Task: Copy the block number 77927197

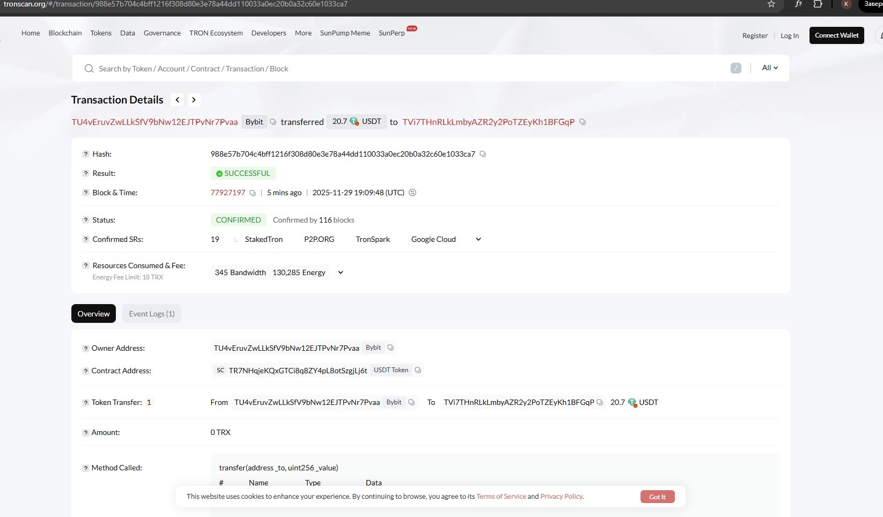Action: tap(253, 193)
